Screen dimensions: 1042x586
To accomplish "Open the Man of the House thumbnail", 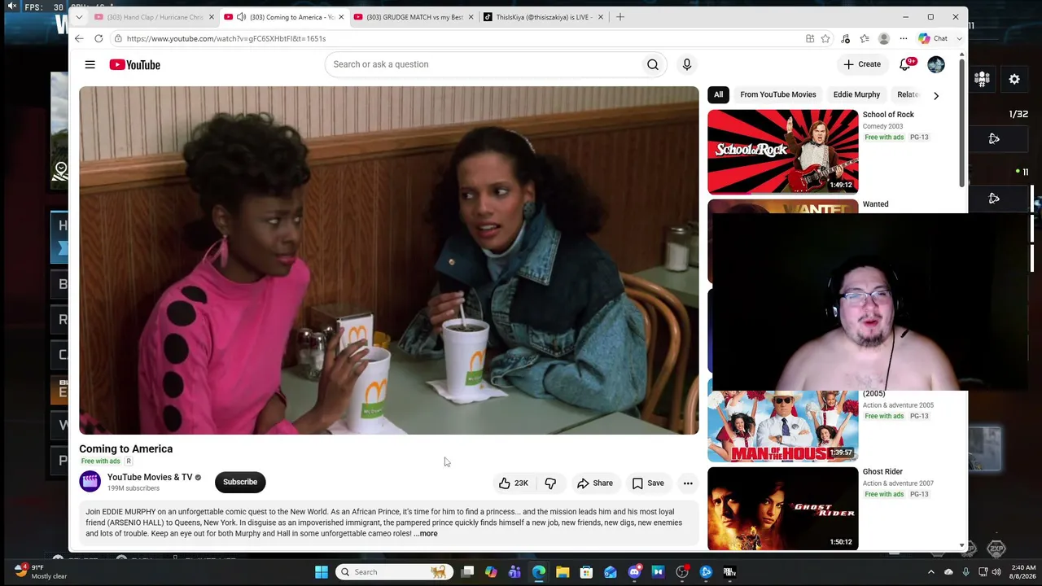I will (x=782, y=426).
